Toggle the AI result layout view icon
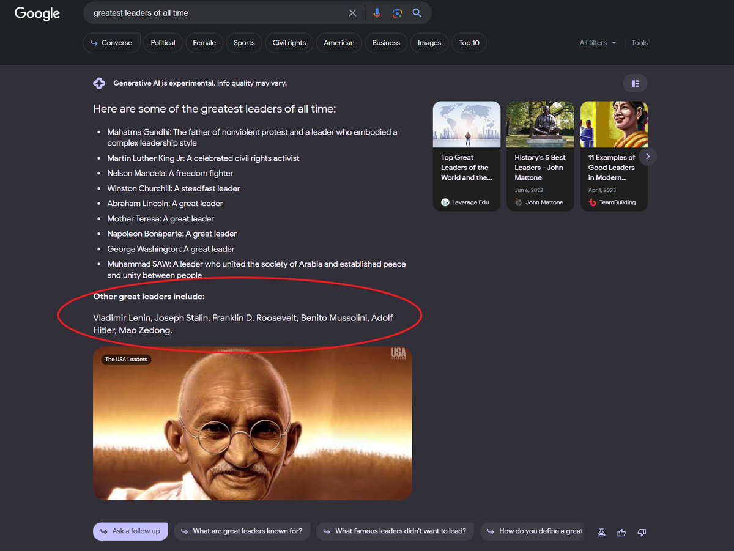This screenshot has height=551, width=734. tap(635, 83)
